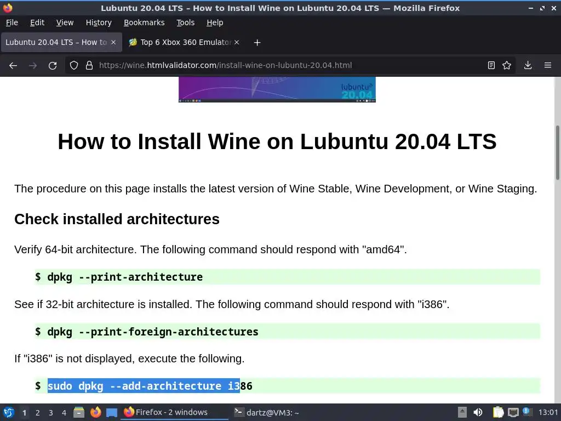Click the Check installed architectures heading
This screenshot has height=421, width=561.
pos(117,219)
